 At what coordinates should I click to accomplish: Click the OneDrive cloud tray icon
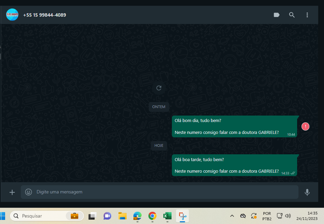243,216
